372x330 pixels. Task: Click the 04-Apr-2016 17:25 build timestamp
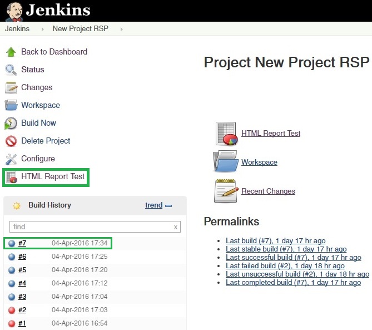pyautogui.click(x=80, y=257)
